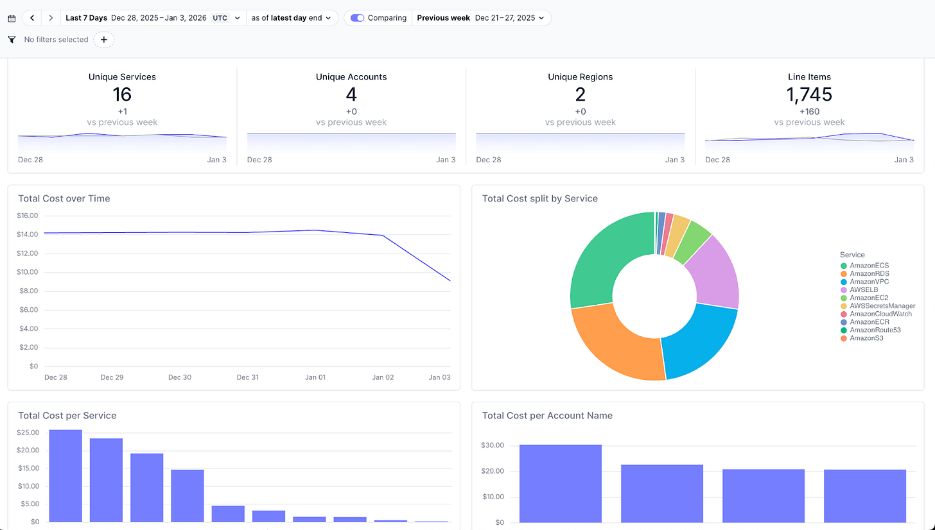Select AmazonS3 in the legend

862,338
